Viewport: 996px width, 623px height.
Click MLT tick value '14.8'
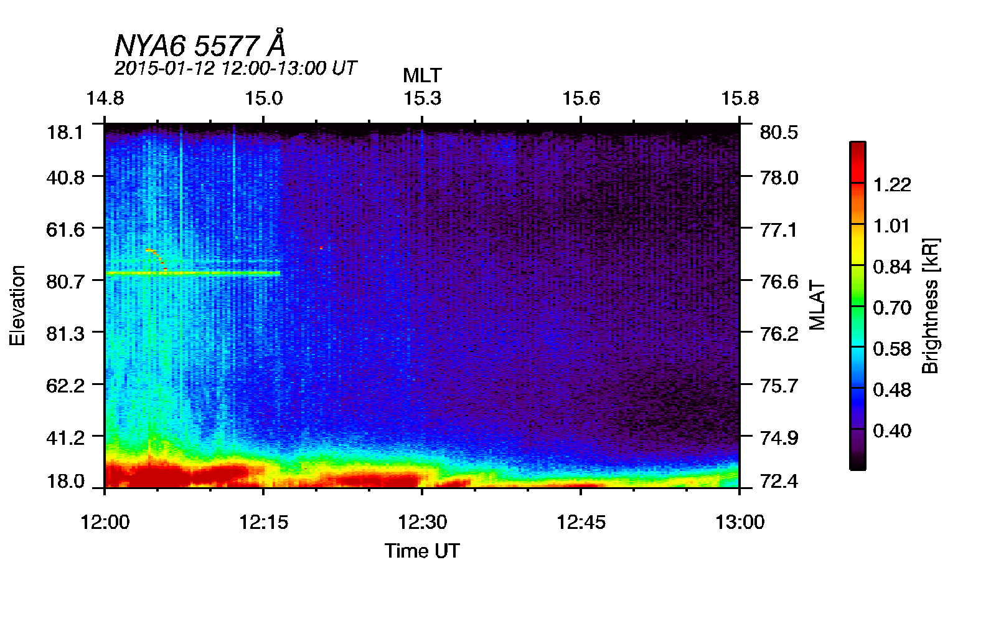click(x=105, y=98)
